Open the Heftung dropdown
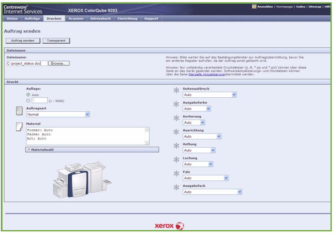Viewport: 333px width, 233px height. click(x=199, y=150)
